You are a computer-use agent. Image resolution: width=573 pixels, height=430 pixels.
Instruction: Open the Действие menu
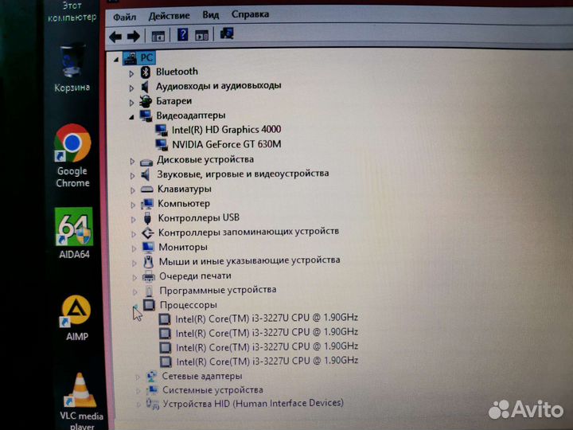click(x=170, y=16)
